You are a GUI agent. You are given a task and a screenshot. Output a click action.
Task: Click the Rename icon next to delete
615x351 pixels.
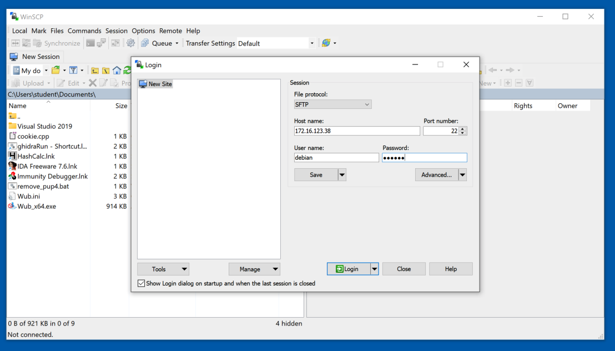coord(104,83)
